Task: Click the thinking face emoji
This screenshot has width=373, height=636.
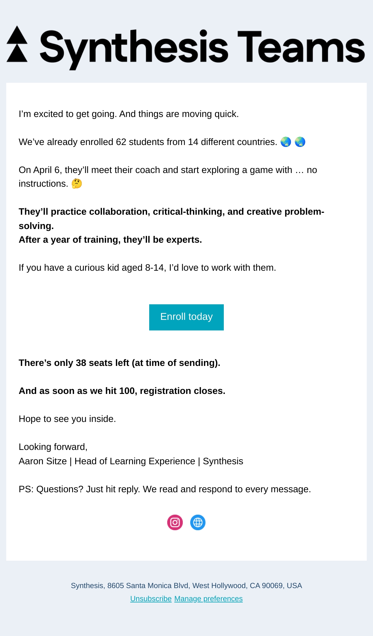Action: (x=77, y=184)
